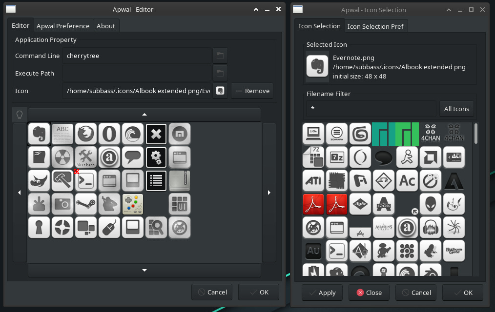495x312 pixels.
Task: Click Cancel in Icon Selection window
Action: coord(416,293)
